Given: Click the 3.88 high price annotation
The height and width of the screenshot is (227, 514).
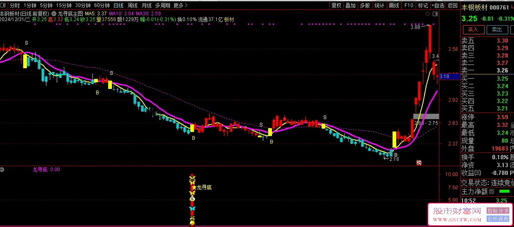Looking at the screenshot, I should pyautogui.click(x=415, y=27).
